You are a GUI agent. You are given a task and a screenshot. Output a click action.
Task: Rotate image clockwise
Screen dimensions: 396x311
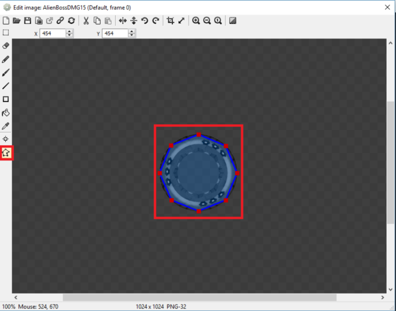pyautogui.click(x=156, y=20)
